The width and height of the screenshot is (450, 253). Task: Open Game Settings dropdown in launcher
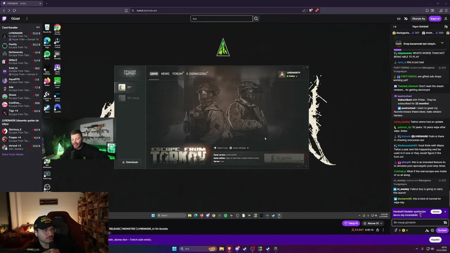(x=239, y=148)
